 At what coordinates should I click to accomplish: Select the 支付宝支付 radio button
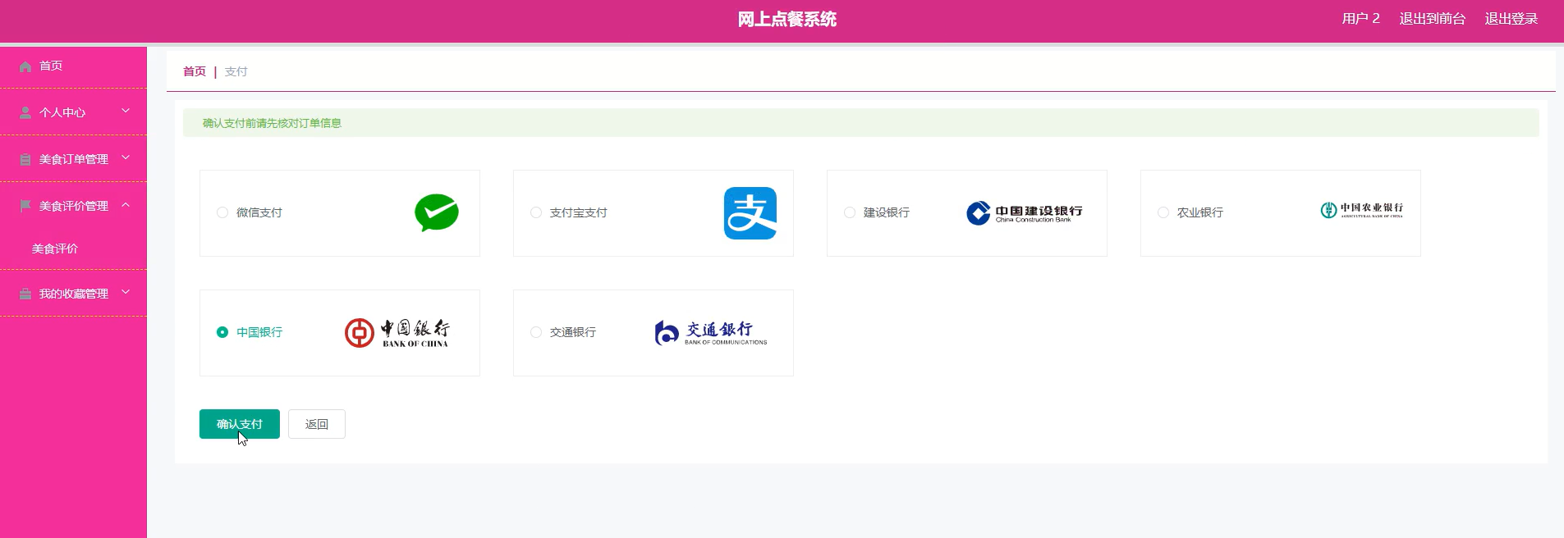[x=536, y=212]
